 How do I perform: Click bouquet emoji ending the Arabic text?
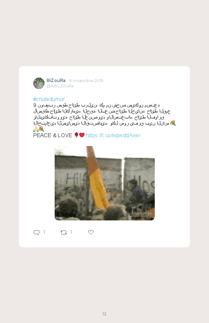173,123
